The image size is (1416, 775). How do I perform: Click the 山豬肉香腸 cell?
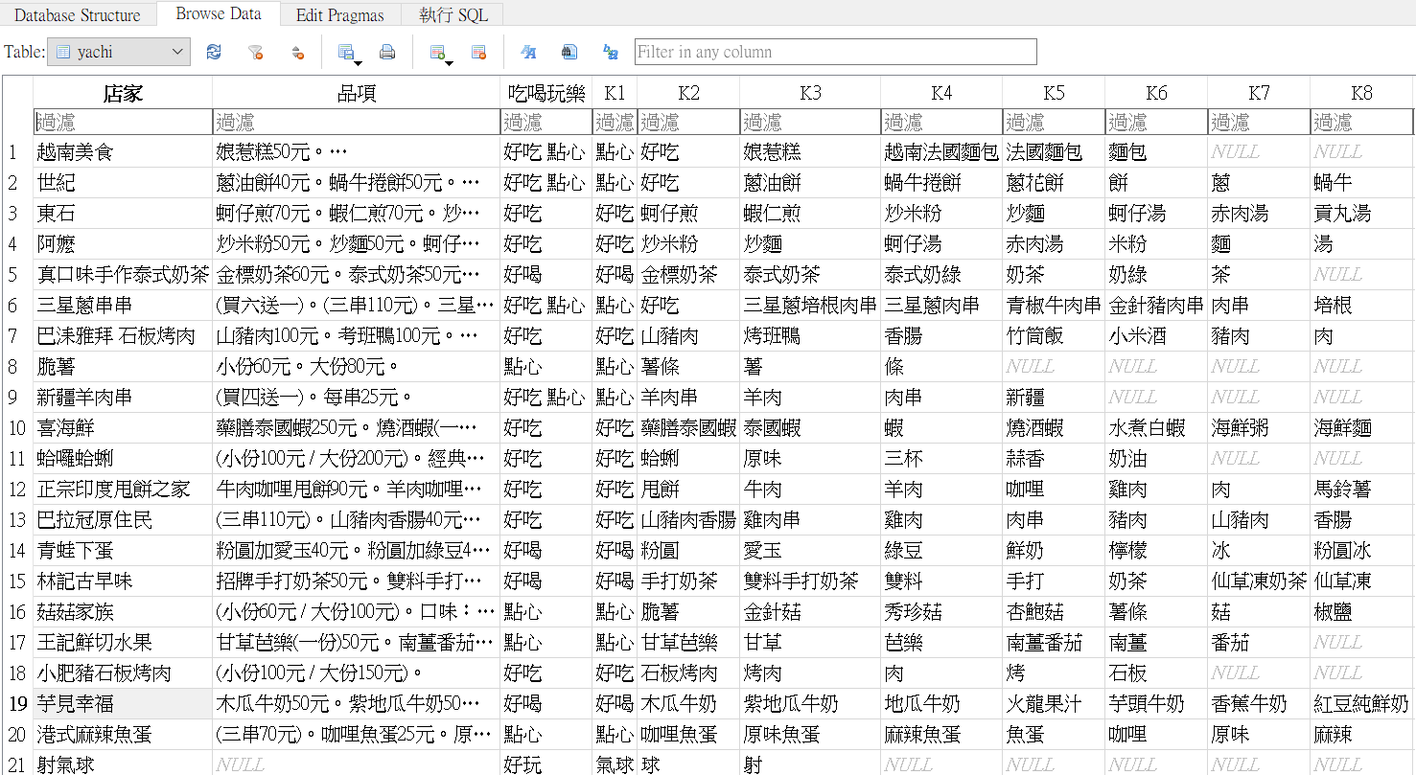(x=688, y=520)
